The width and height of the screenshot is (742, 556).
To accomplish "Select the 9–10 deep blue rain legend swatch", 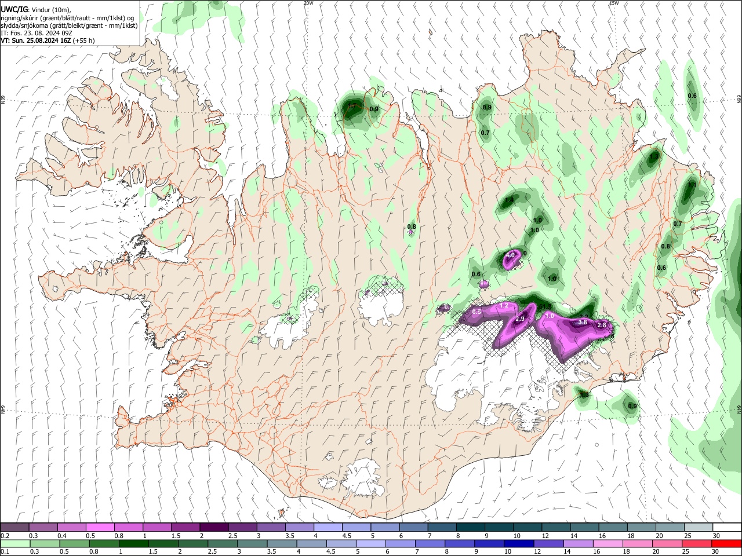I will pos(489,543).
